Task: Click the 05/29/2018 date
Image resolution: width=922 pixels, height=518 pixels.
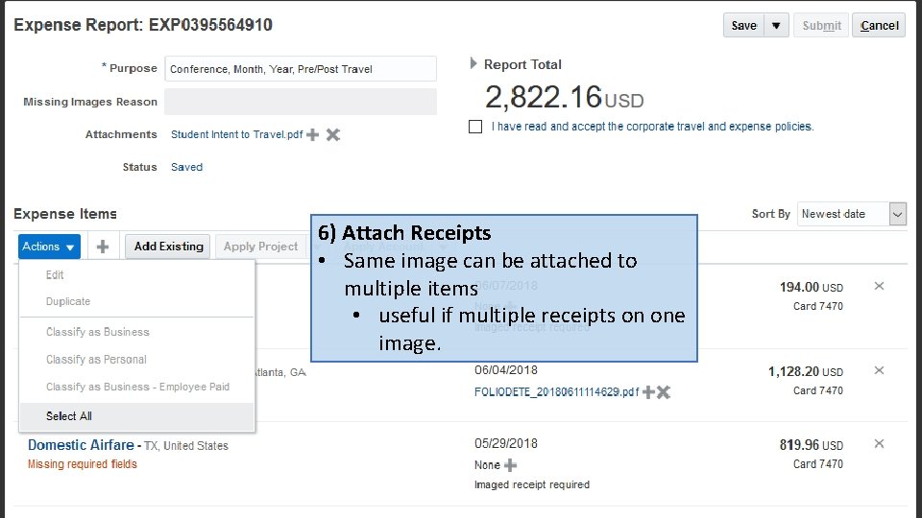Action: click(x=506, y=443)
